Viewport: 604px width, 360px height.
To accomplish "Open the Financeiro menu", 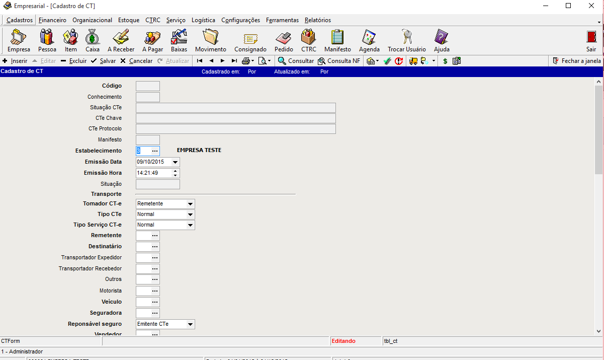I will tap(52, 20).
